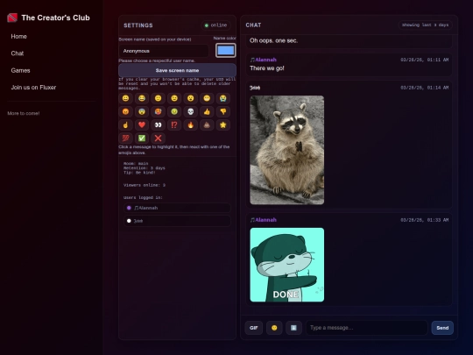The image size is (473, 355).
Task: React with the green check mark emoji
Action: click(x=142, y=138)
